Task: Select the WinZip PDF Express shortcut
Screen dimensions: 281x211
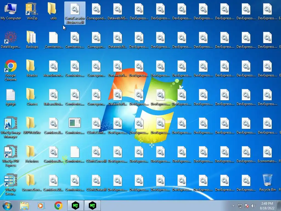Action: tap(11, 156)
